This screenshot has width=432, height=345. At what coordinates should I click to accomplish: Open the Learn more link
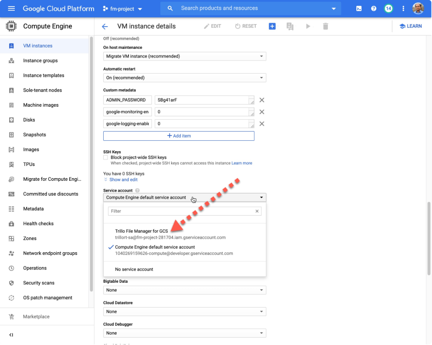(x=242, y=163)
